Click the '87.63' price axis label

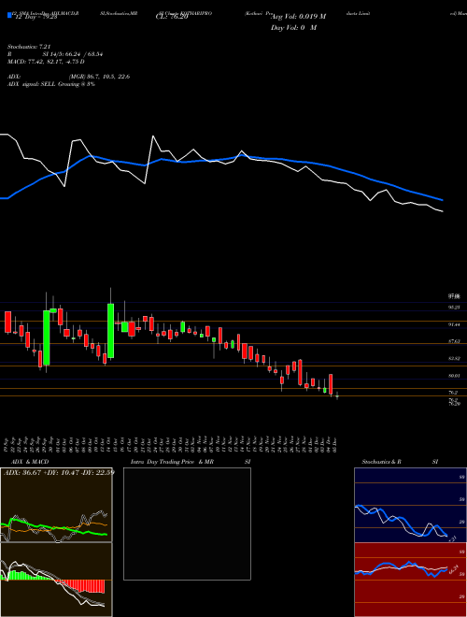click(x=454, y=341)
